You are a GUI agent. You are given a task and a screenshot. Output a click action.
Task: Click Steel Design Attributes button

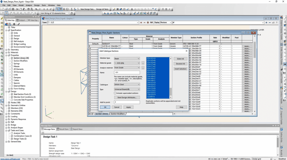[x=127, y=98]
